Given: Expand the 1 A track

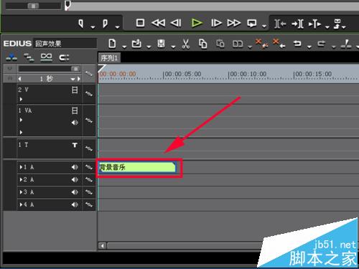Looking at the screenshot, I should click(x=21, y=167).
